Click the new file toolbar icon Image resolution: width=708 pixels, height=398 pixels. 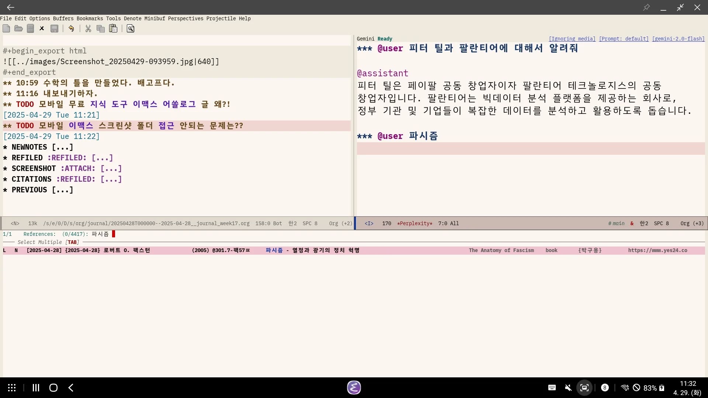point(6,28)
